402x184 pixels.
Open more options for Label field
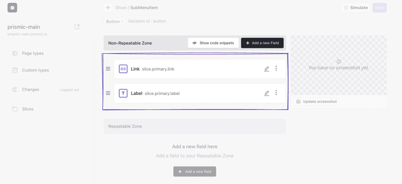point(276,93)
